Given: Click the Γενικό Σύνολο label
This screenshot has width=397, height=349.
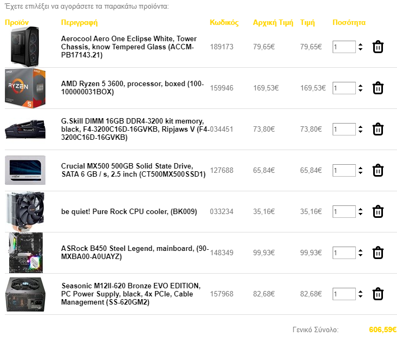Looking at the screenshot, I should pos(315,329).
